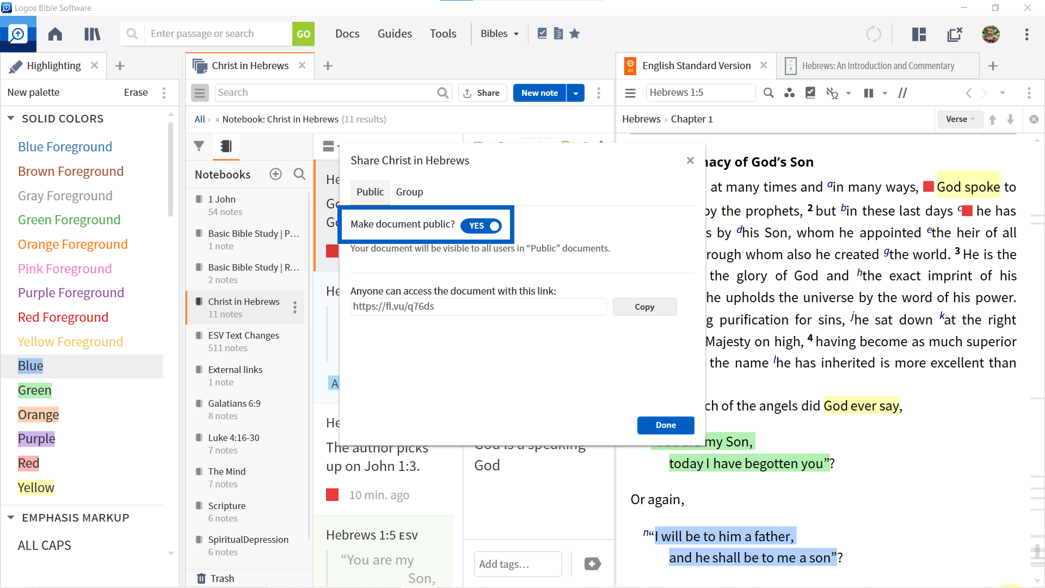Select the Yellow highlight color

click(x=36, y=488)
